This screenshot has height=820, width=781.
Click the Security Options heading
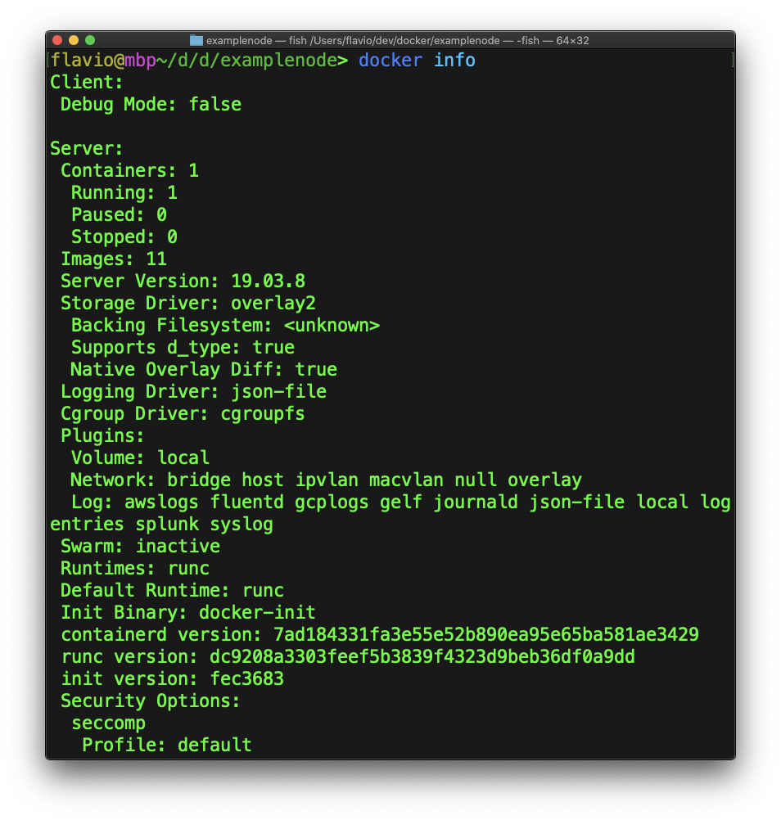[149, 701]
